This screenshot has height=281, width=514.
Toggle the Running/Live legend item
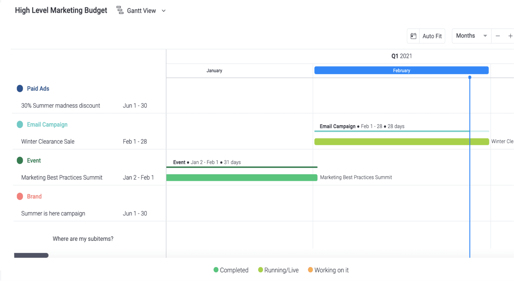(x=278, y=270)
